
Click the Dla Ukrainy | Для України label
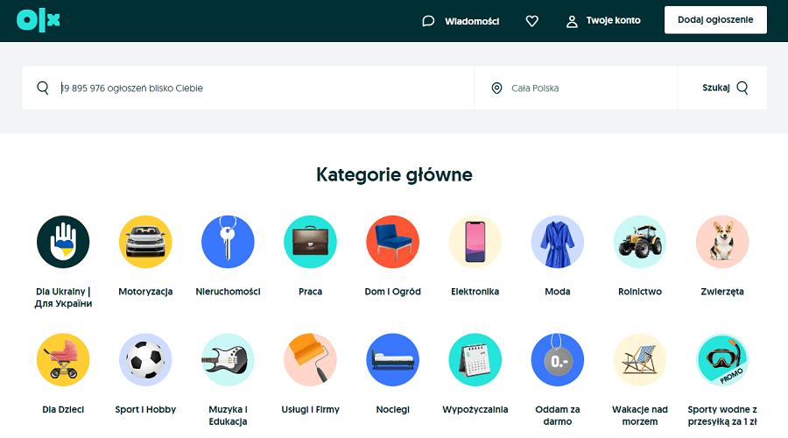point(63,298)
